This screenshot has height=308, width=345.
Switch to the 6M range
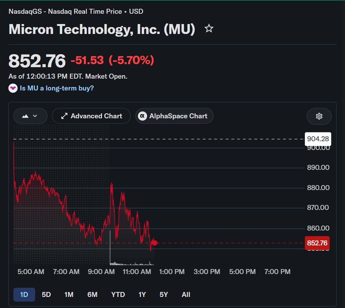[92, 295]
